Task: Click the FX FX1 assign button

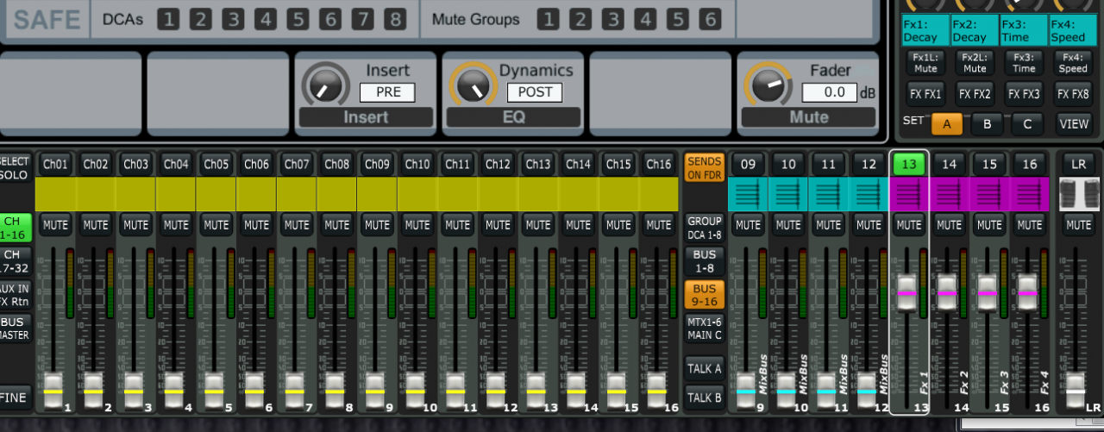Action: (x=926, y=94)
